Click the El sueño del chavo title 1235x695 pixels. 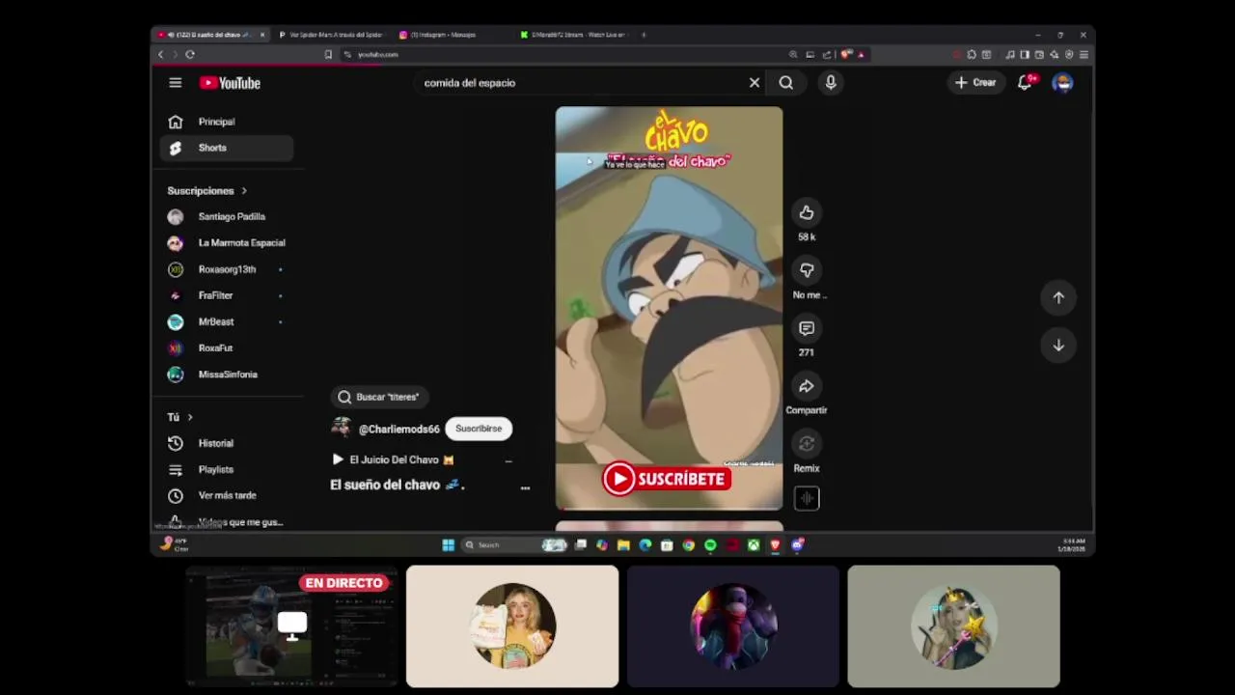(x=398, y=485)
